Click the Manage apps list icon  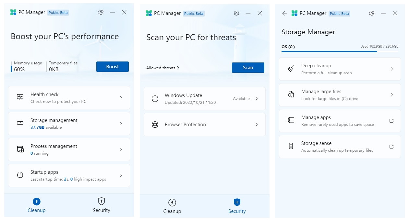(x=291, y=120)
